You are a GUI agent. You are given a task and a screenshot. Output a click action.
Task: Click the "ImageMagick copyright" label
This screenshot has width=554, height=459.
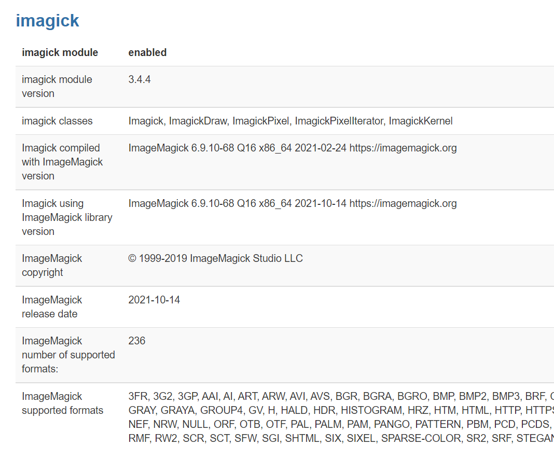(x=52, y=265)
